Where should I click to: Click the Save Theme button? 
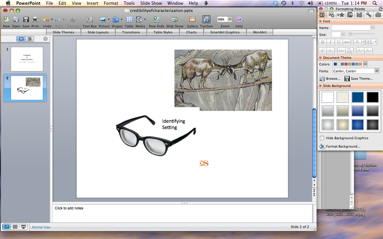click(358, 79)
